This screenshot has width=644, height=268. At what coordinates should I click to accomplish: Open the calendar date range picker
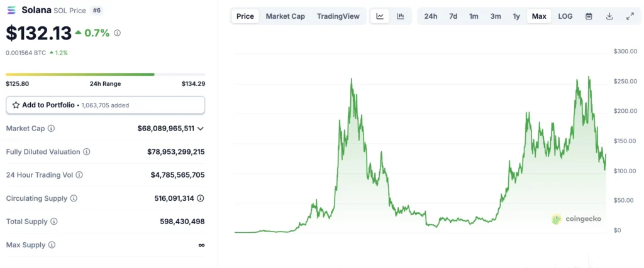(589, 16)
